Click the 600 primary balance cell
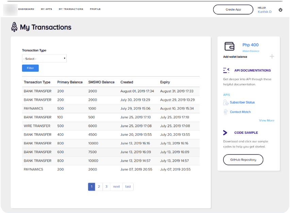The width and height of the screenshot is (290, 213). point(60,152)
